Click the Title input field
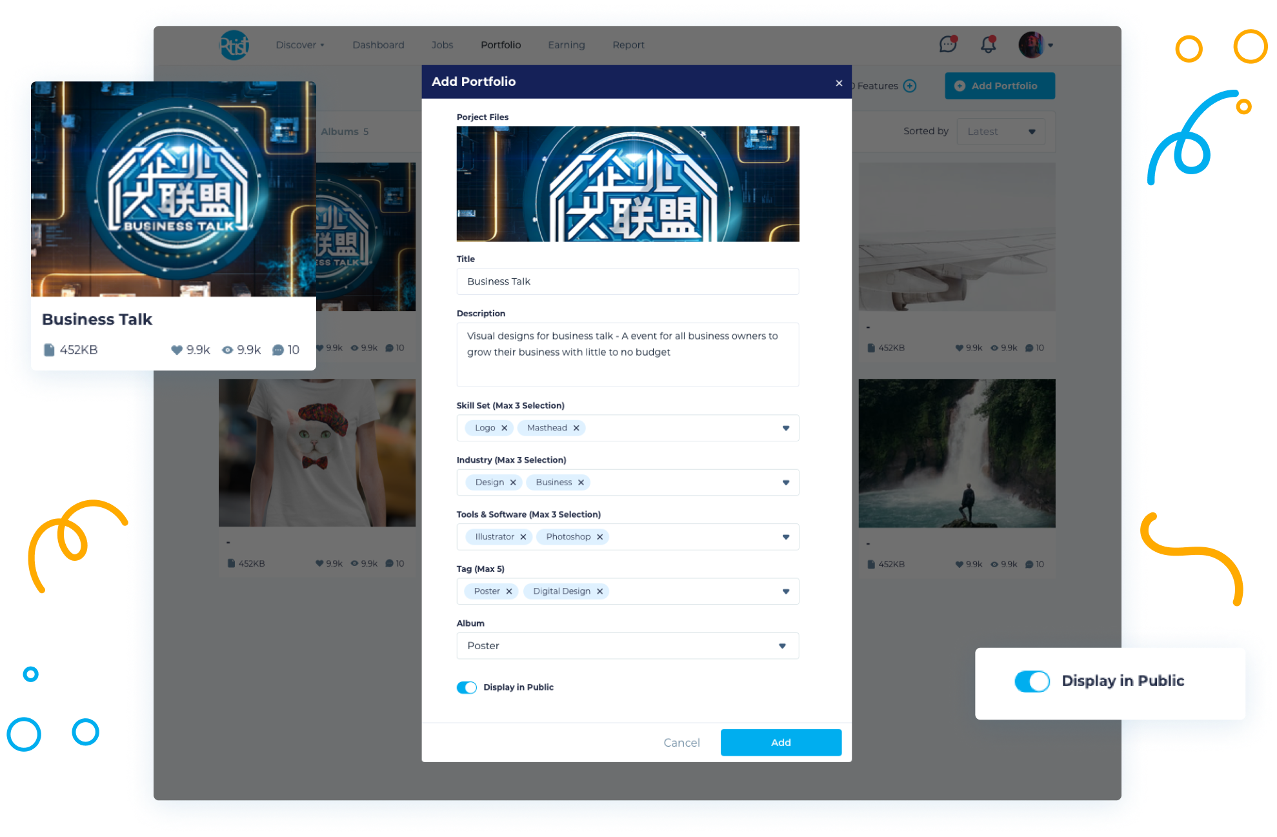The image size is (1277, 837). coord(627,281)
